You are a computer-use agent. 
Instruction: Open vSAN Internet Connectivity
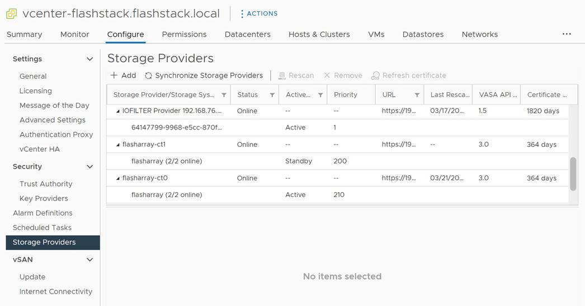(55, 291)
